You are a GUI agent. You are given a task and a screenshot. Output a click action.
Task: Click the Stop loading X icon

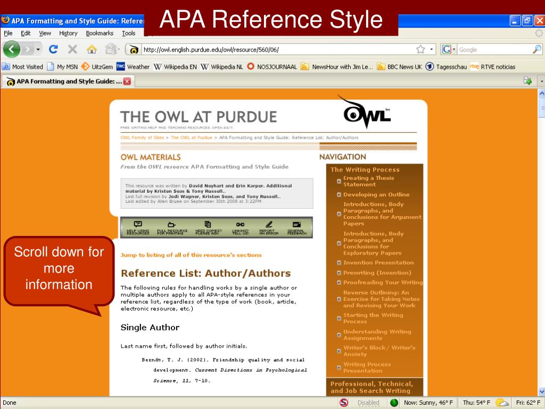click(72, 50)
